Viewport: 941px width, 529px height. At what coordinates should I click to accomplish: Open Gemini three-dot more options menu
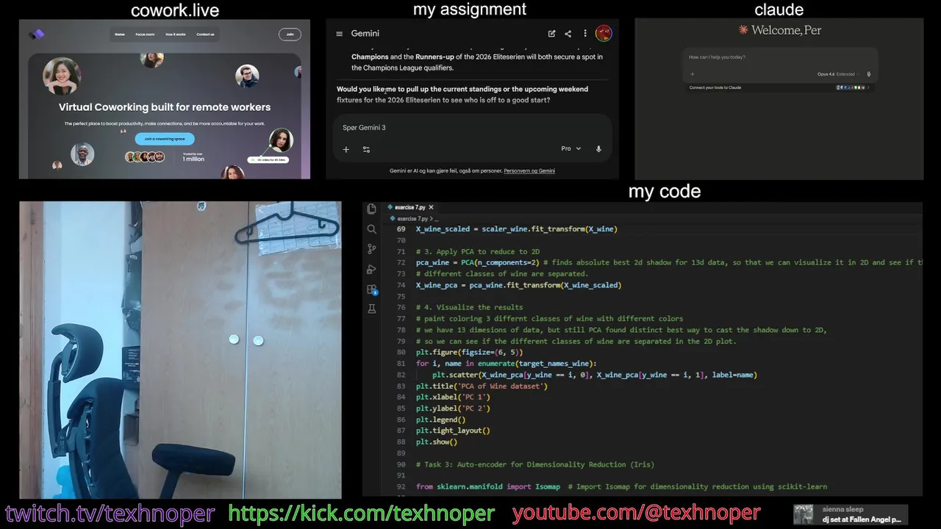point(585,34)
